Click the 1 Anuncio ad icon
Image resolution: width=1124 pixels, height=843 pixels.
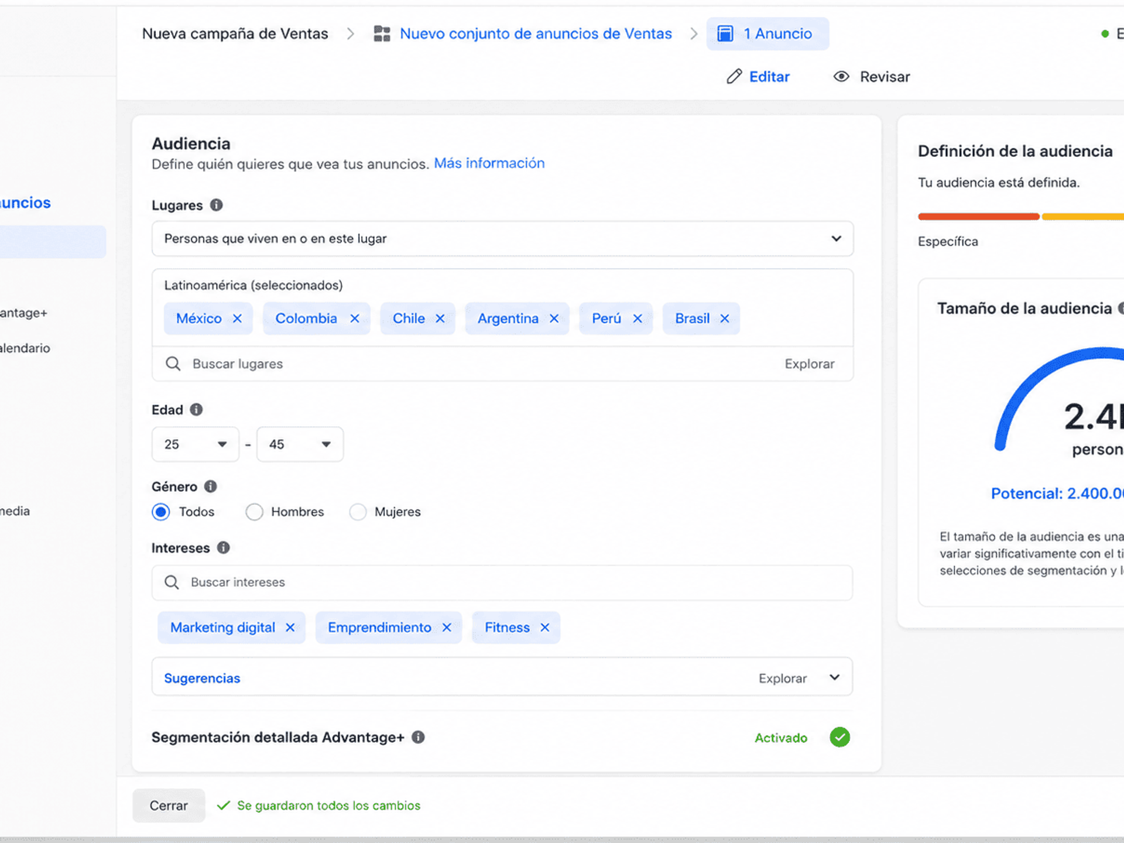point(725,34)
